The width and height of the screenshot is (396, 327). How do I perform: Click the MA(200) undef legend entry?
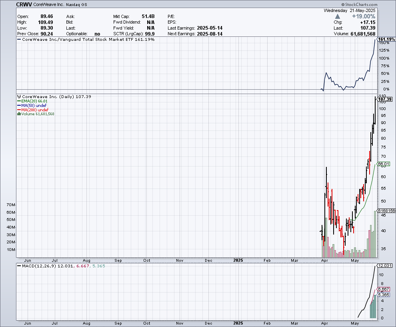tap(33, 110)
